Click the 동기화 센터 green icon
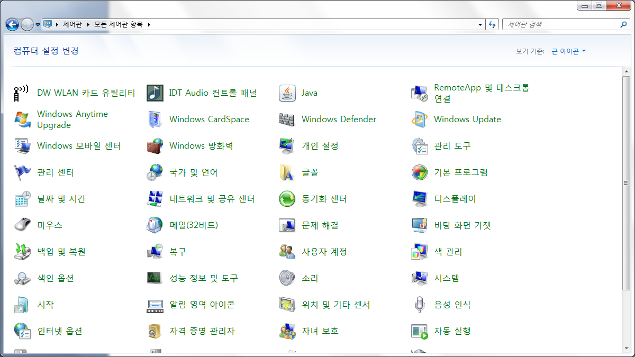 [x=287, y=199]
